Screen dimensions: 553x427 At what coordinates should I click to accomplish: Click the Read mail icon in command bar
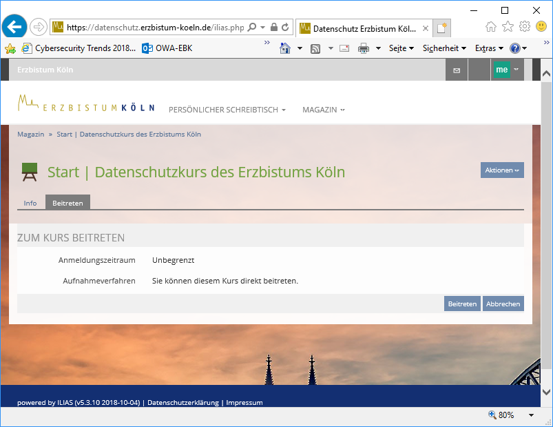tap(344, 48)
